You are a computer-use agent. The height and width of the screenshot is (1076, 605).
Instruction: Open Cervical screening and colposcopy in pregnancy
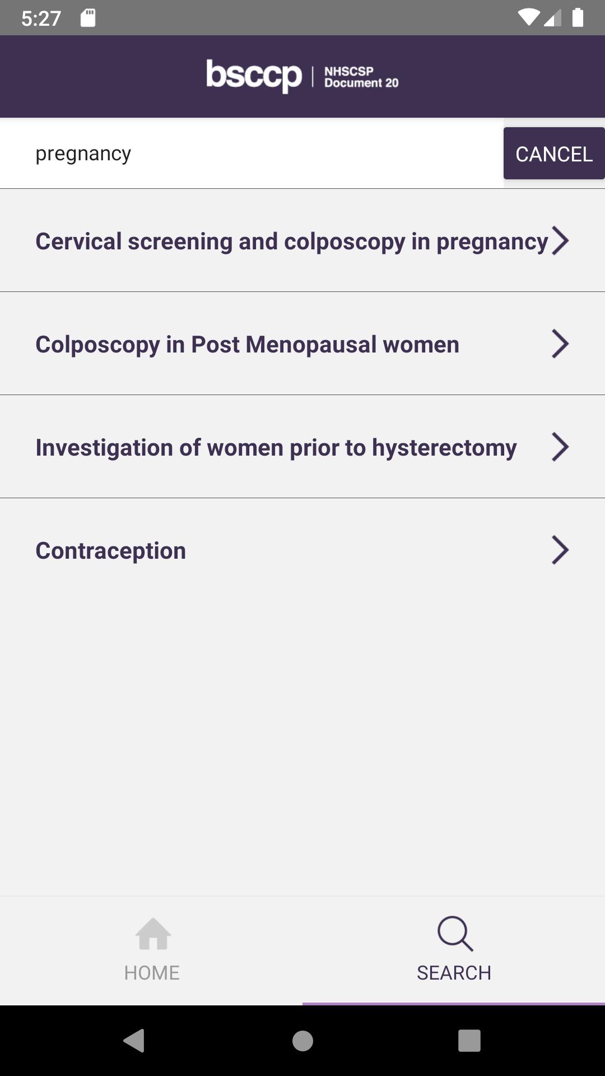(x=302, y=240)
